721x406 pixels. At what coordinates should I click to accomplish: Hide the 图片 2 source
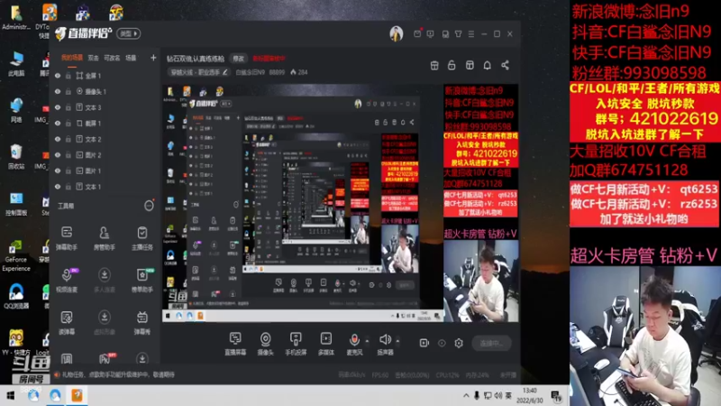58,155
